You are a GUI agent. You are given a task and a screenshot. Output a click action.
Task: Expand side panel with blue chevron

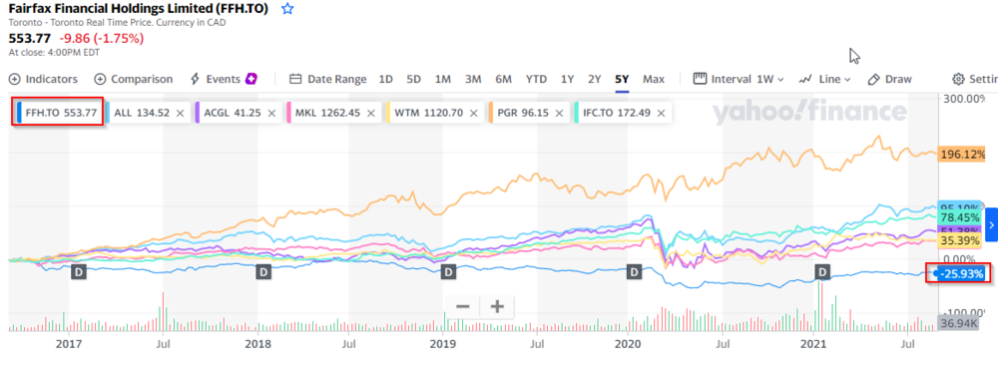991,224
